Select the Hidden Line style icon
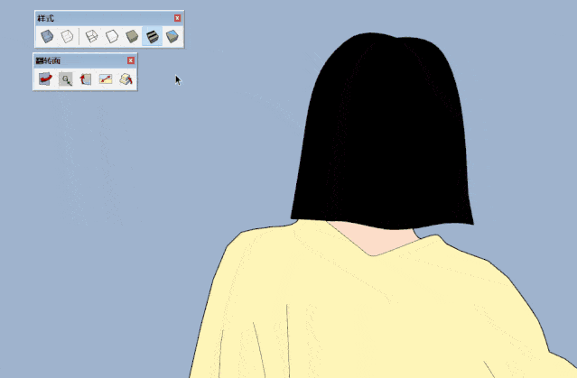The width and height of the screenshot is (577, 378). [111, 36]
